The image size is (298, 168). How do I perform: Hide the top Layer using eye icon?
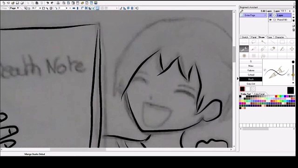(271, 15)
